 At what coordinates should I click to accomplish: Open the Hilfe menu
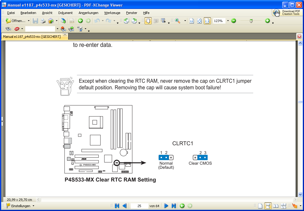tap(146, 13)
